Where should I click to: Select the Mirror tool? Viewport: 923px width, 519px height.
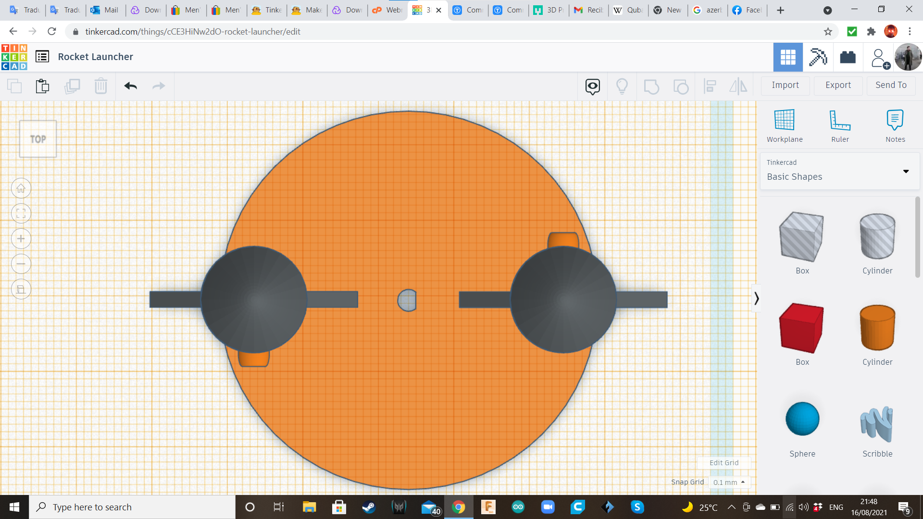[738, 86]
